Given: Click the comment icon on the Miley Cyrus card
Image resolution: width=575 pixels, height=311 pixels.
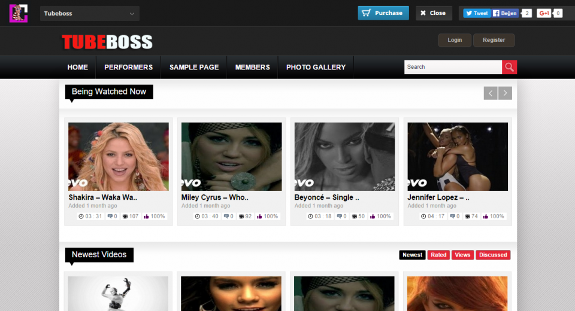Looking at the screenshot, I should click(226, 217).
